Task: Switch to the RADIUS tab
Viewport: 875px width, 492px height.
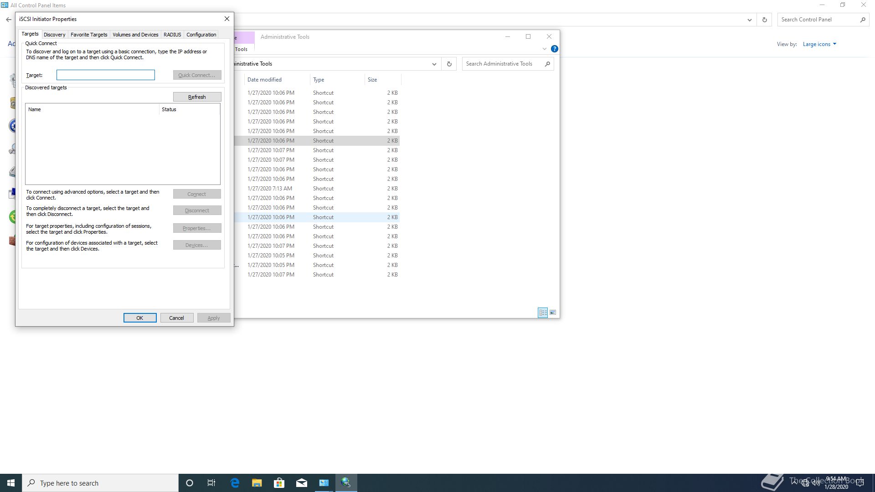Action: 172,35
